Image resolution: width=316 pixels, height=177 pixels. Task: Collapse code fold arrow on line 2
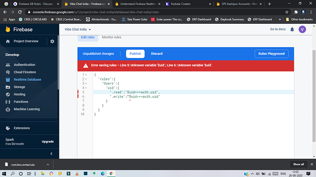coord(86,79)
